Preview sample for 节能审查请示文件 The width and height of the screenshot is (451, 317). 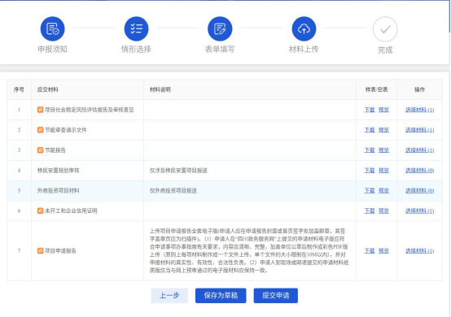pyautogui.click(x=383, y=130)
